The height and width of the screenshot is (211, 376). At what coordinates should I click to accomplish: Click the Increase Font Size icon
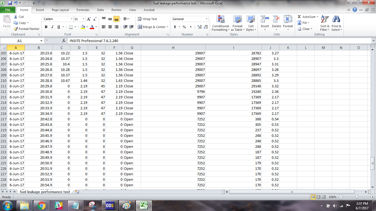[x=89, y=19]
